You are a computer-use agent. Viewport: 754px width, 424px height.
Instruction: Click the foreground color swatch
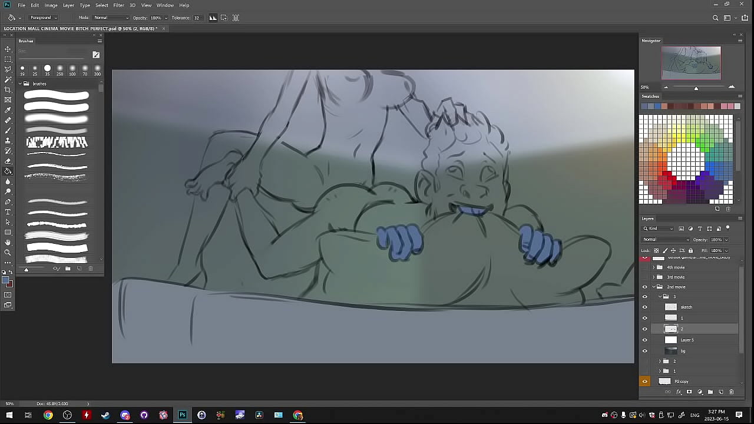tap(5, 280)
